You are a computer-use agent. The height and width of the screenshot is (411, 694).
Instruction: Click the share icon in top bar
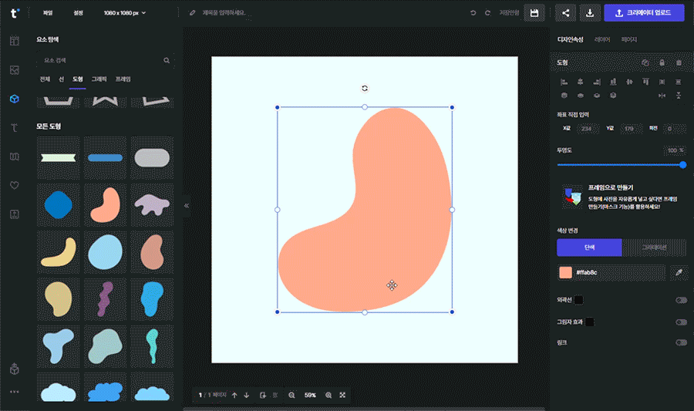pos(566,13)
